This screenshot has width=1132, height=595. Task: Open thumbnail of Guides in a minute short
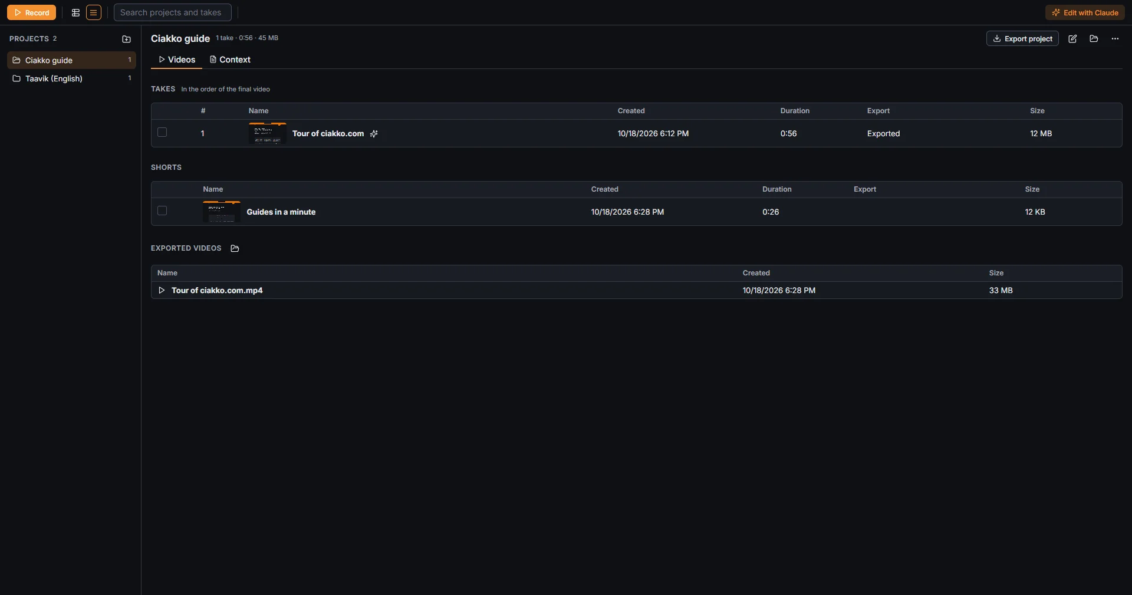pos(222,212)
